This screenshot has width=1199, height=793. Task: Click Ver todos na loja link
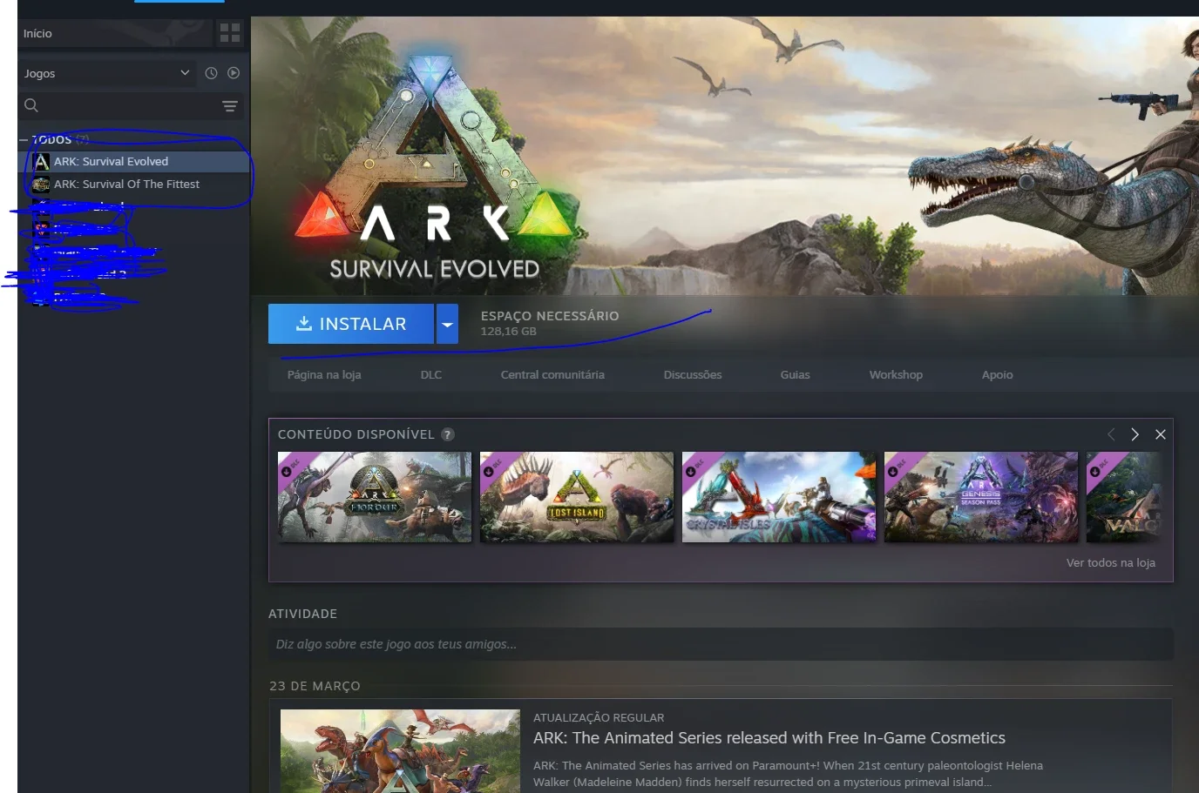tap(1111, 562)
